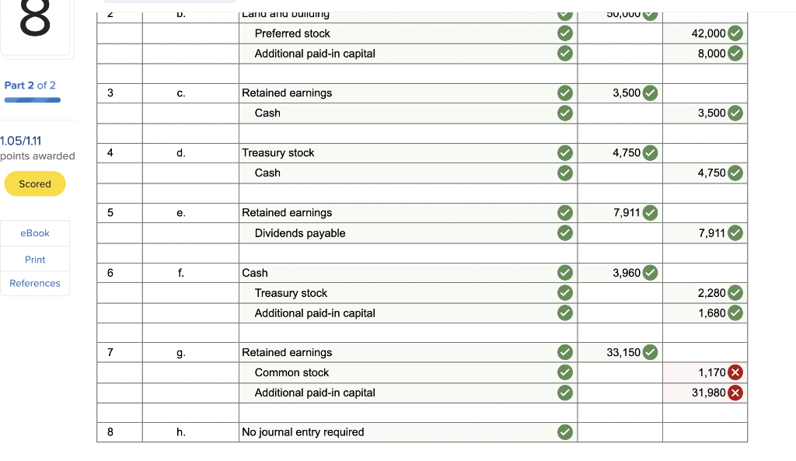Click the checkmark next to the 33,150 amount

coord(651,352)
